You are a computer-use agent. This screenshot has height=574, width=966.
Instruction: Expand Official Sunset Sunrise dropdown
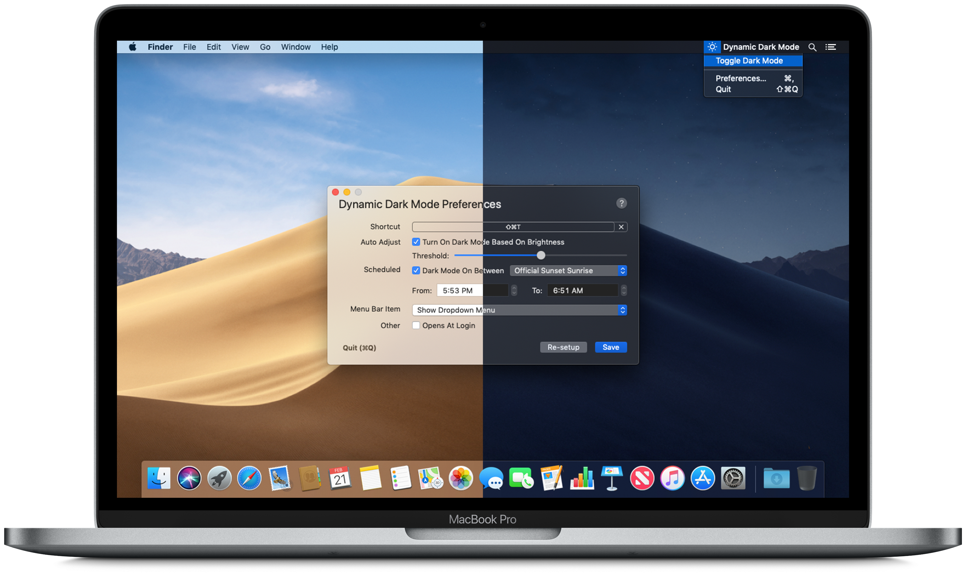(x=568, y=271)
